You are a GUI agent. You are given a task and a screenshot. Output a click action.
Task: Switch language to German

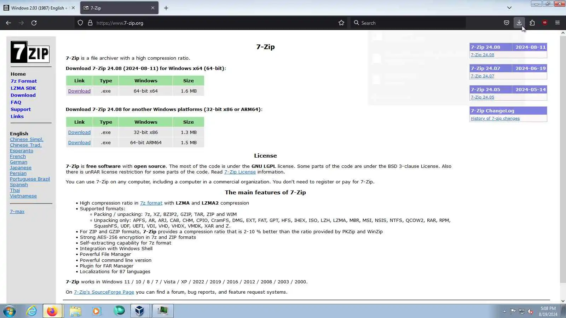click(x=18, y=162)
